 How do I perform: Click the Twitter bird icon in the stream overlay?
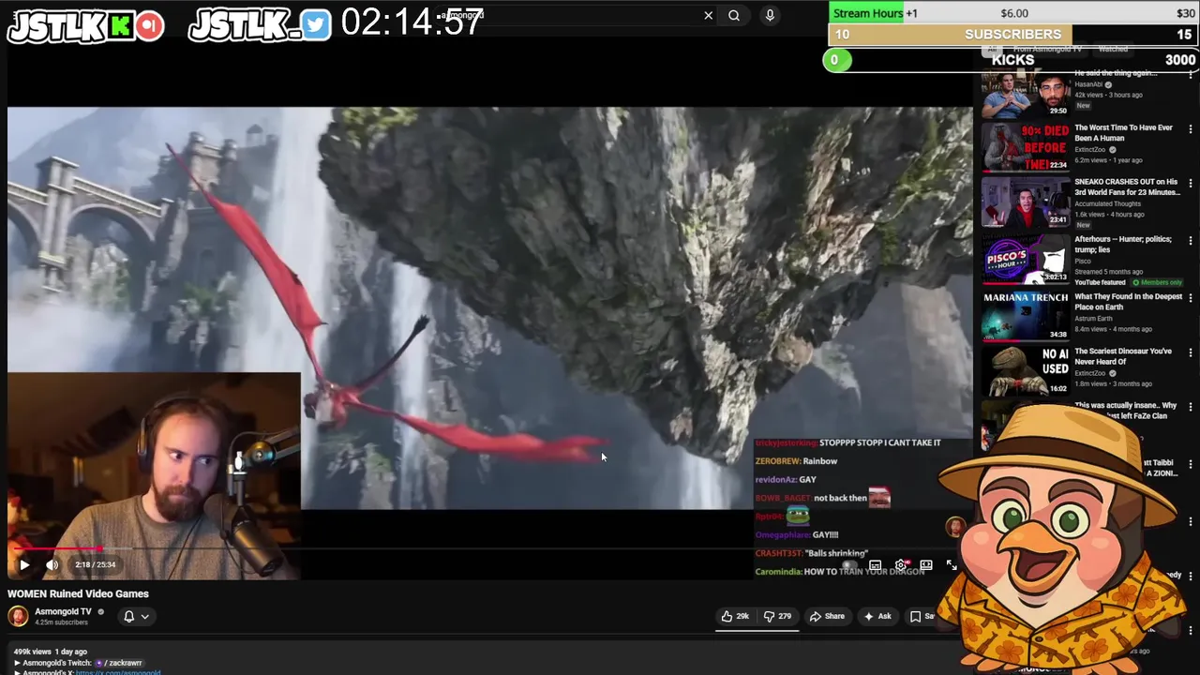316,25
